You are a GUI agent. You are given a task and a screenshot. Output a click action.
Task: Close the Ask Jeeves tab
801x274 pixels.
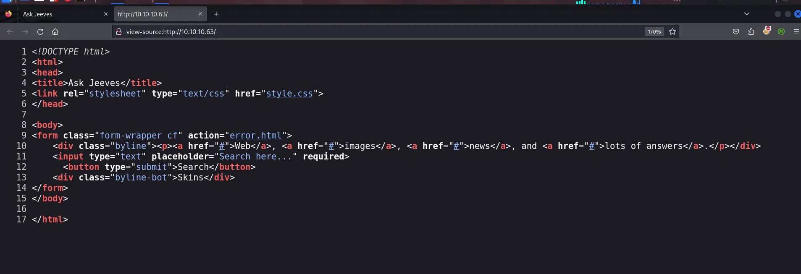click(x=106, y=14)
